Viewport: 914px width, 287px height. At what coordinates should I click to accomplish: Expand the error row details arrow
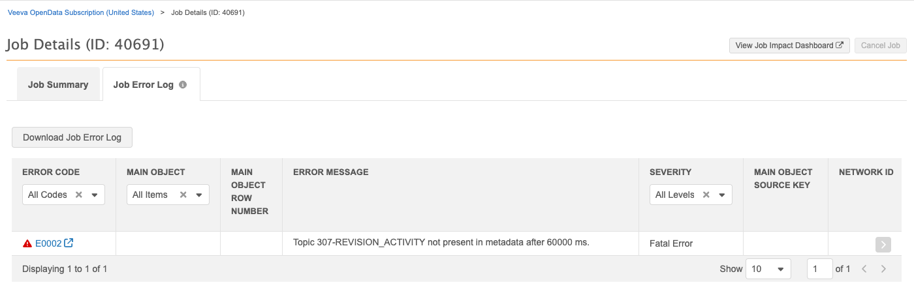(883, 244)
